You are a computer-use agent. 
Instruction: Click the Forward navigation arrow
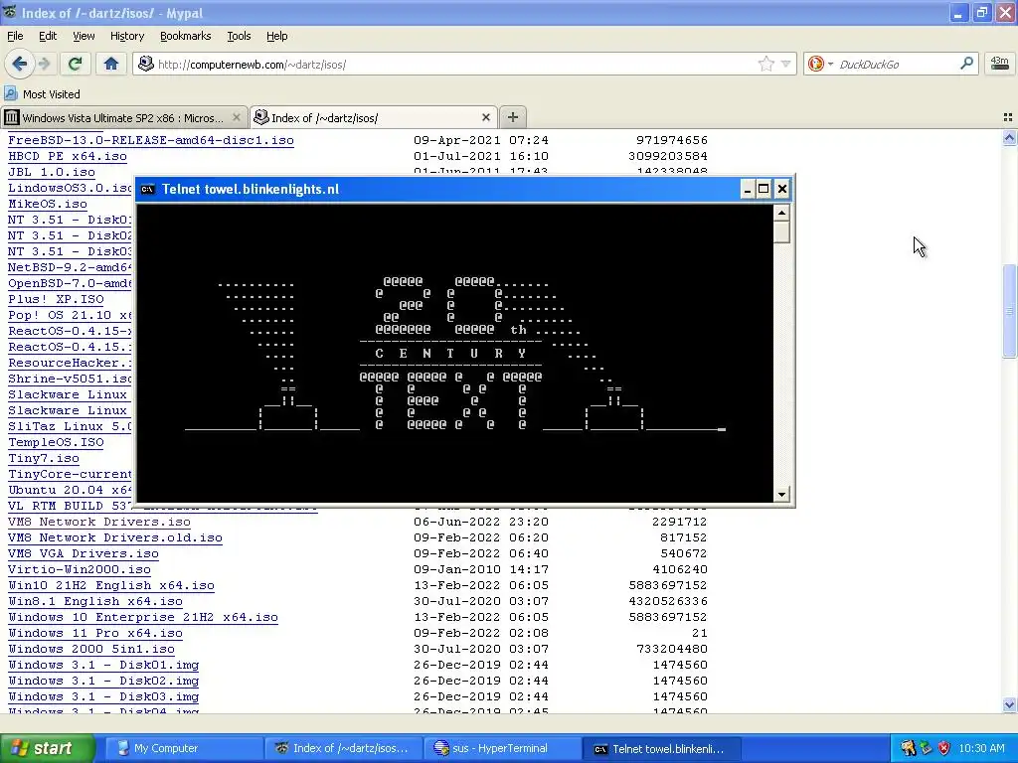(x=44, y=64)
